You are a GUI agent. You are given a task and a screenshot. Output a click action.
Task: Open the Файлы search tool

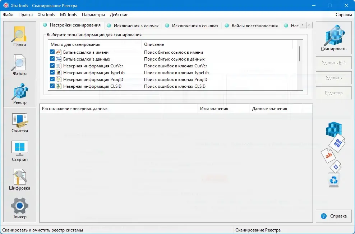(20, 65)
